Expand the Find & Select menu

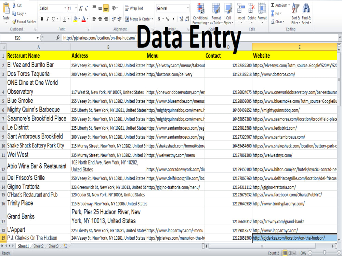pyautogui.click(x=306, y=14)
